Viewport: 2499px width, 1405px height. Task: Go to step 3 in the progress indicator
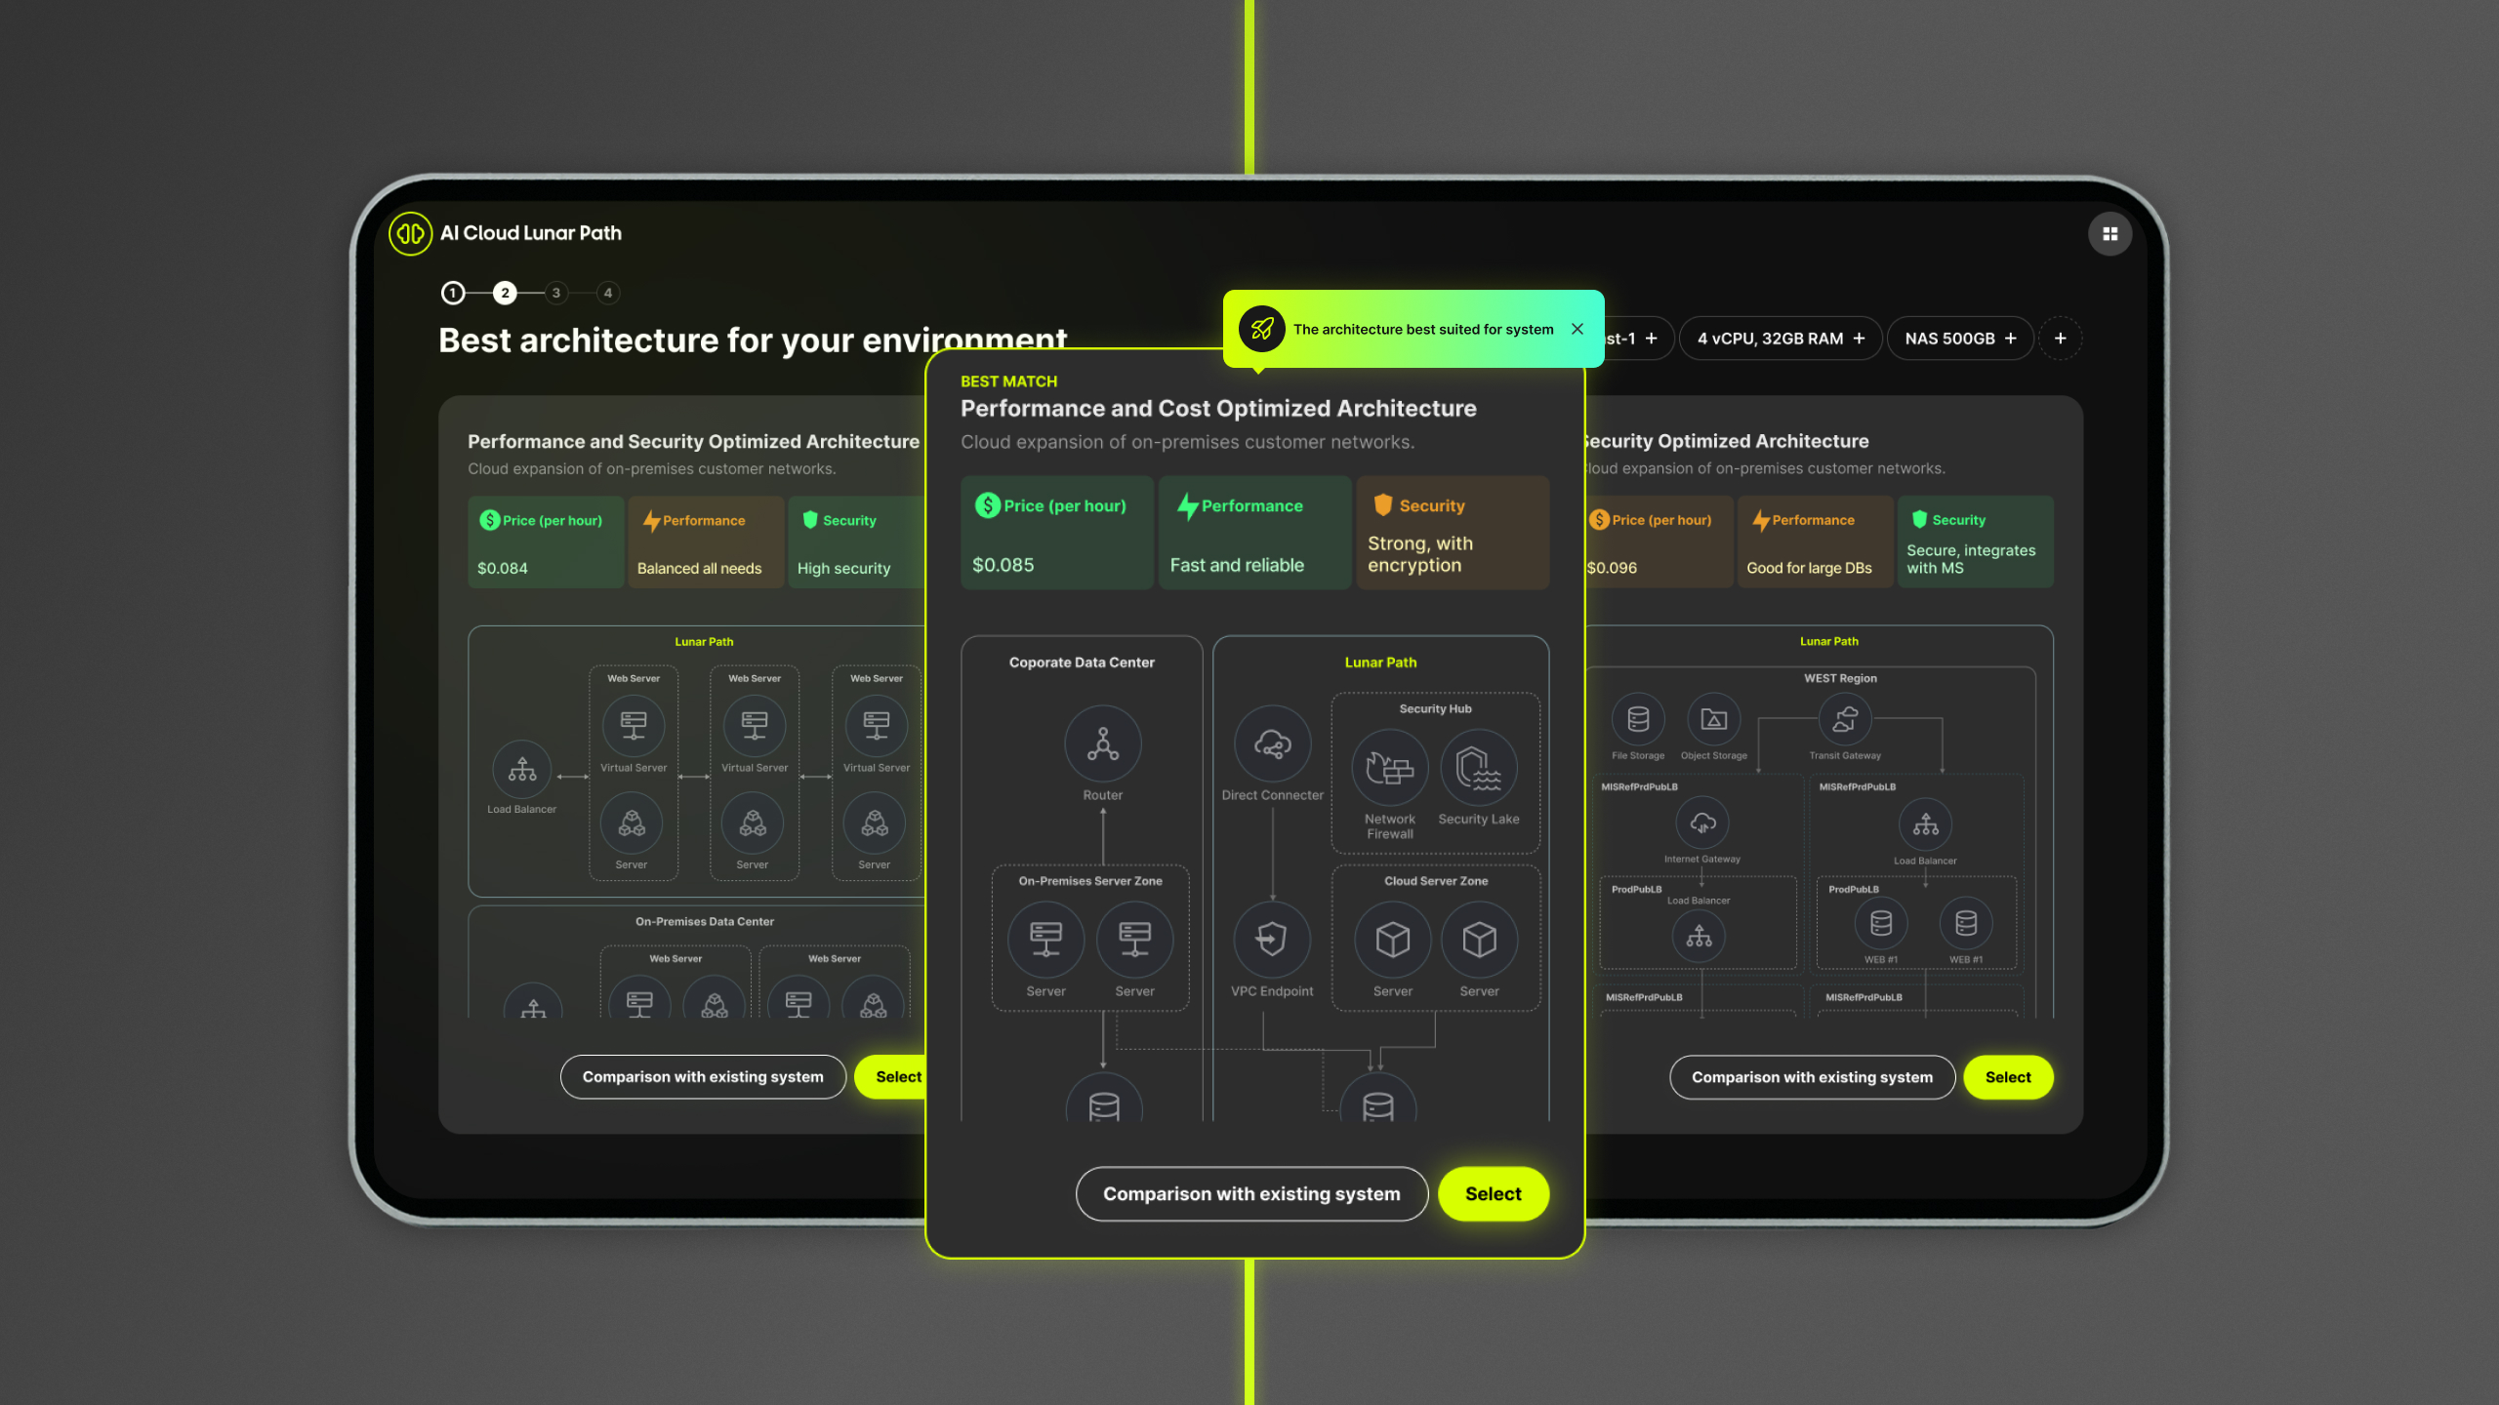click(x=556, y=293)
